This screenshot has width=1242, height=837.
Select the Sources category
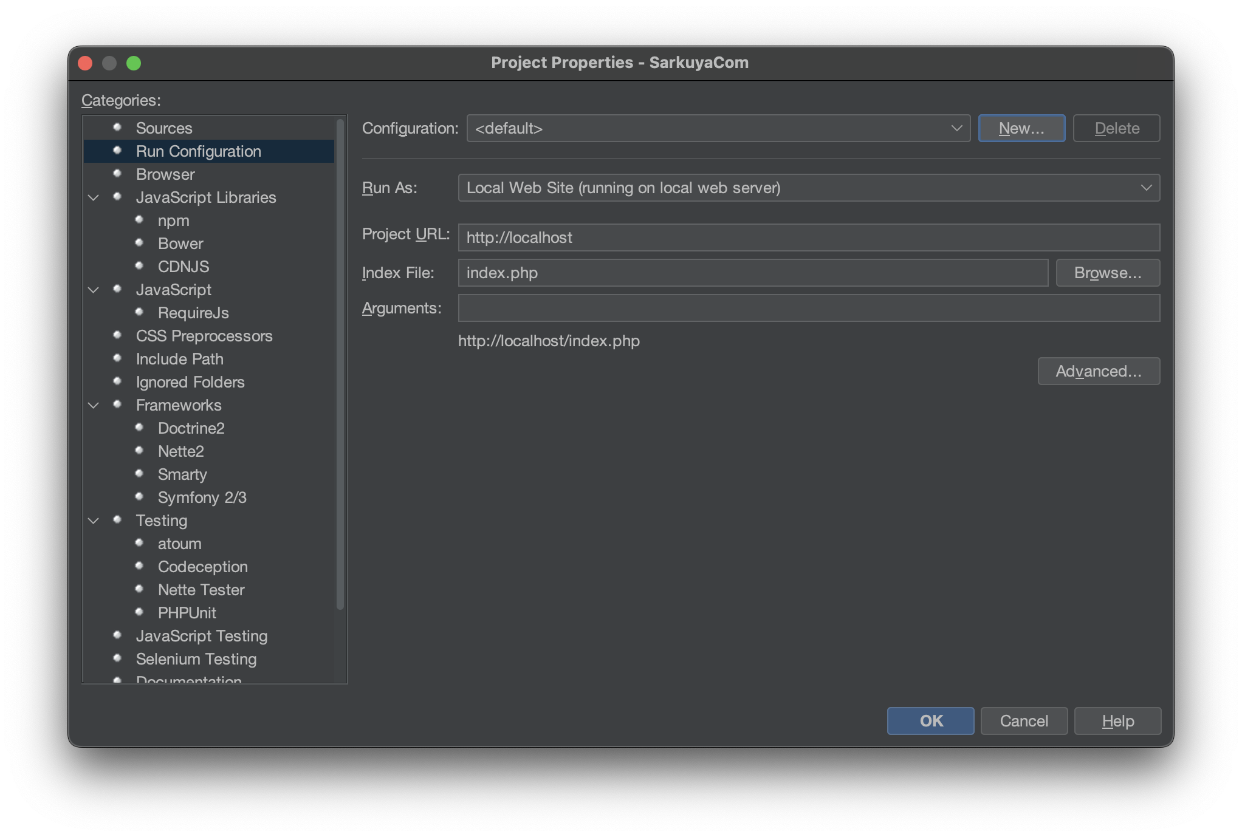164,128
